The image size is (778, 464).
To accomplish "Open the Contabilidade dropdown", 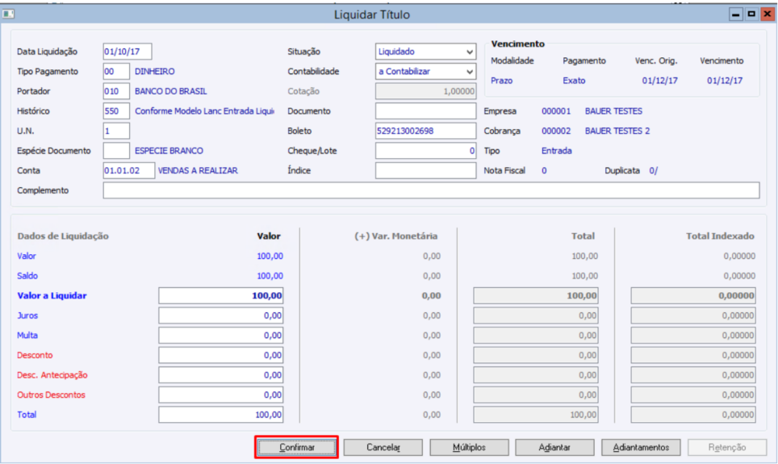I will 470,72.
